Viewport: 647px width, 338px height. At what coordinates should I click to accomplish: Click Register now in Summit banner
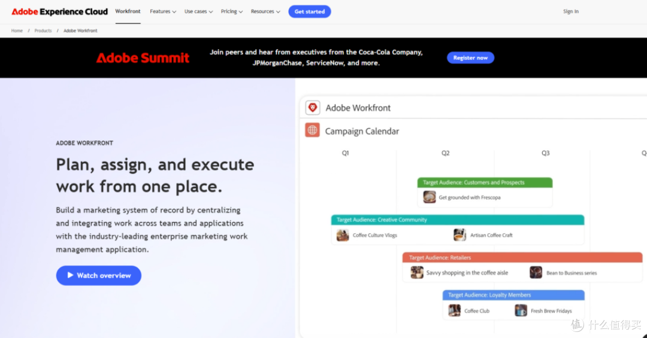(470, 57)
